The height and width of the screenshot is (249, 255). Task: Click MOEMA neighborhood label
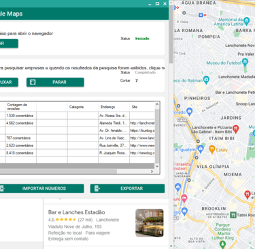(x=233, y=174)
